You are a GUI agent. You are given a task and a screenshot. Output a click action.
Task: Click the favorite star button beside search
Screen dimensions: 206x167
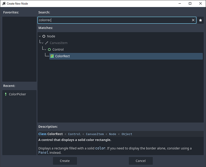click(x=200, y=20)
